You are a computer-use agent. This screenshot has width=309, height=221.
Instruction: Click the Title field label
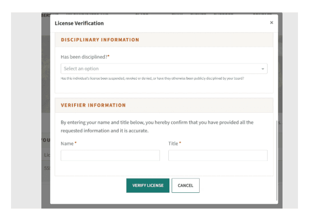tap(174, 144)
